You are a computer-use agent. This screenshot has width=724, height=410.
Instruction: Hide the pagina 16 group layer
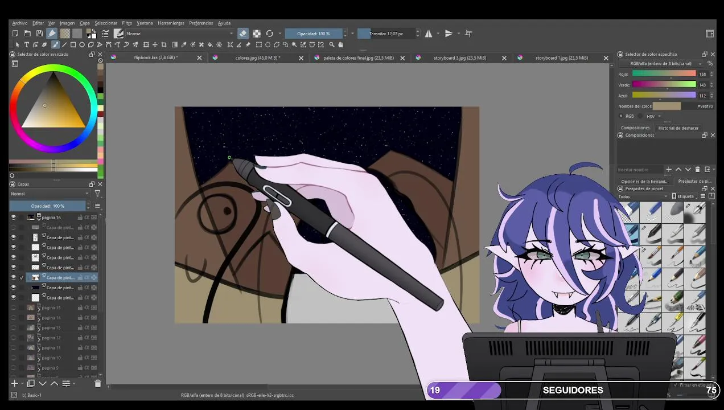(x=14, y=218)
